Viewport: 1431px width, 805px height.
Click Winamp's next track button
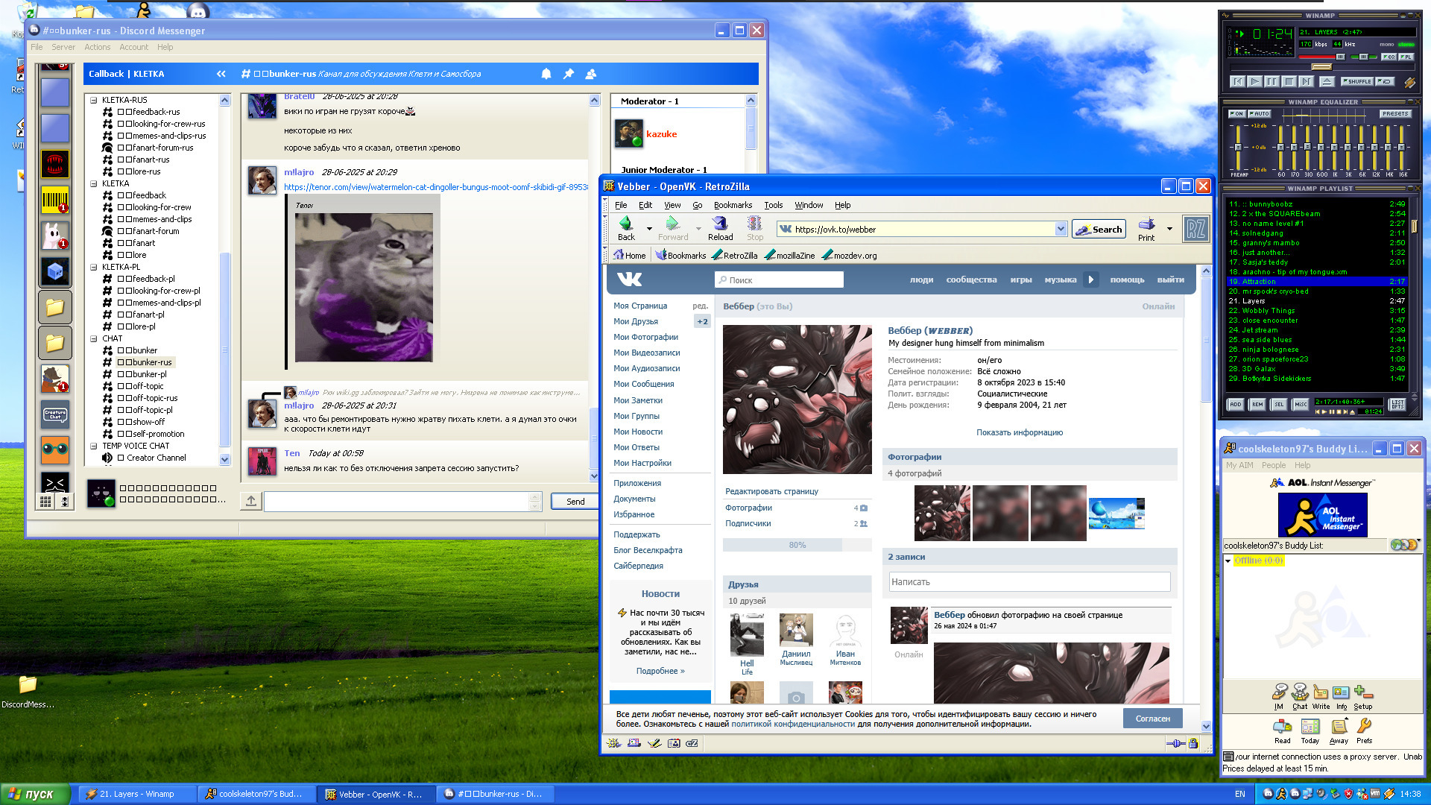[1306, 81]
